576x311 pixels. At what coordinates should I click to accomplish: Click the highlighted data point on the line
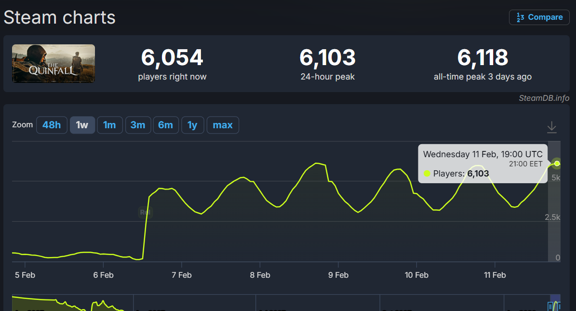[557, 163]
